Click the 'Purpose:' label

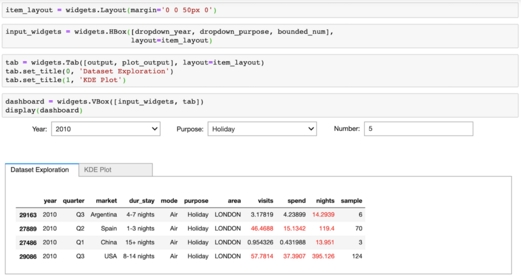(x=190, y=129)
